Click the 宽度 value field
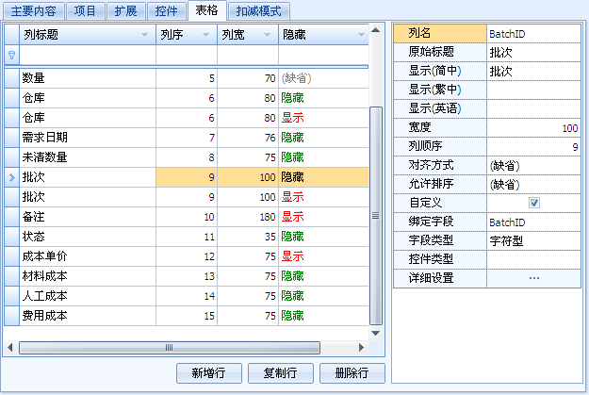The height and width of the screenshot is (395, 589). pos(533,127)
